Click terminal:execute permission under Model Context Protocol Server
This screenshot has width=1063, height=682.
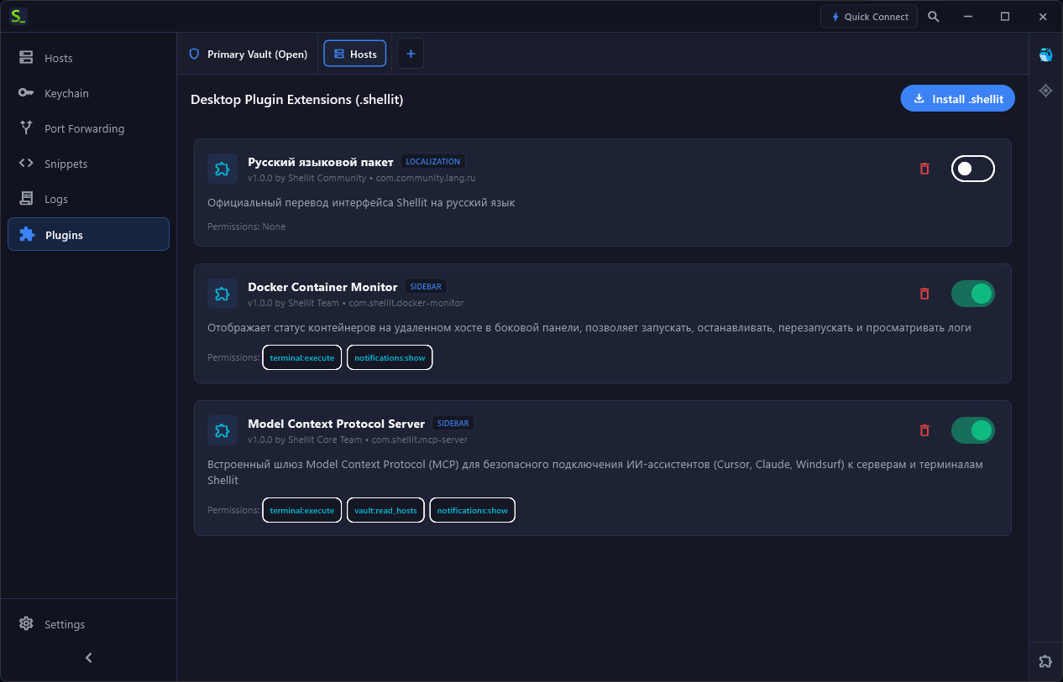point(302,510)
